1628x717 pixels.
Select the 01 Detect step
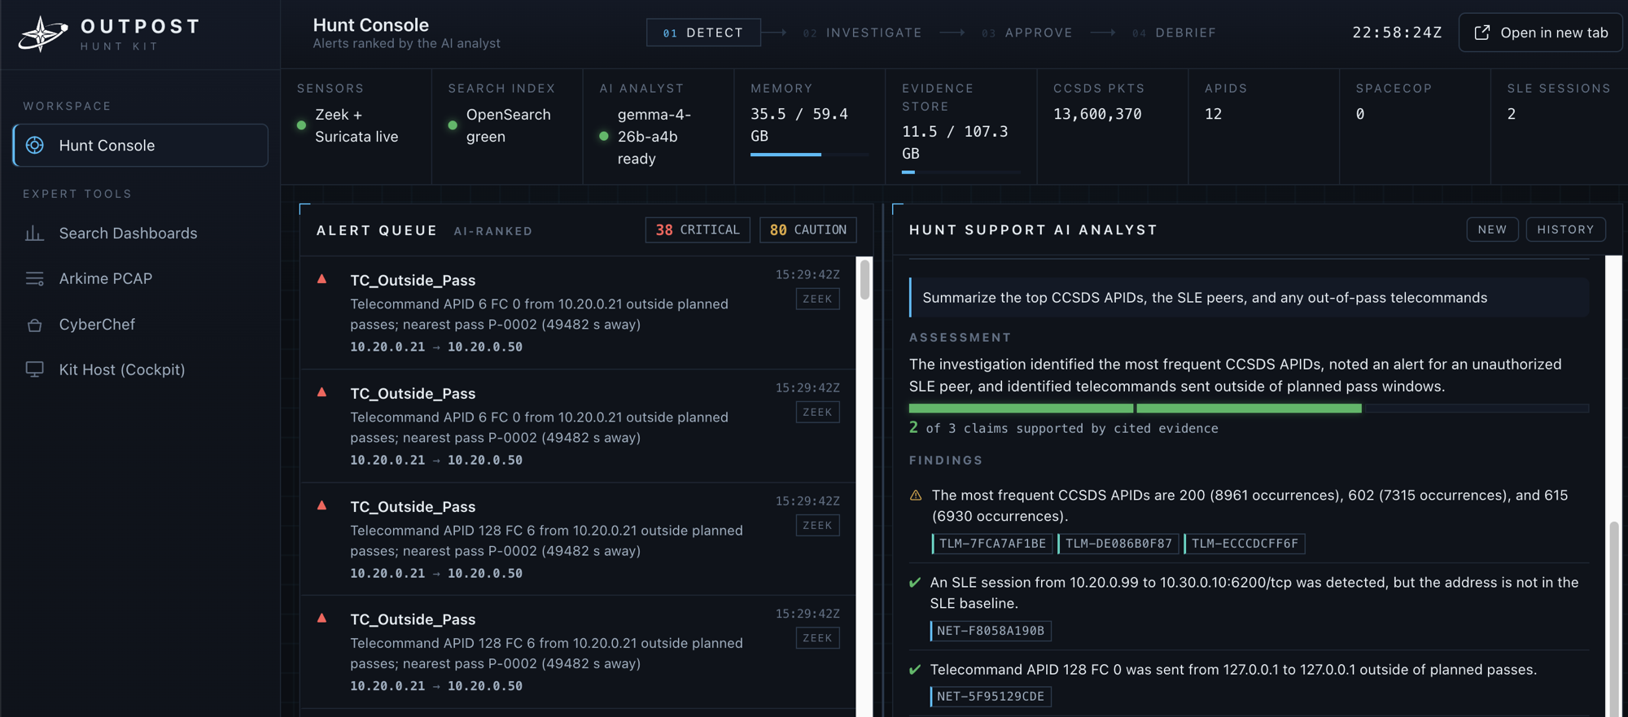(x=703, y=33)
